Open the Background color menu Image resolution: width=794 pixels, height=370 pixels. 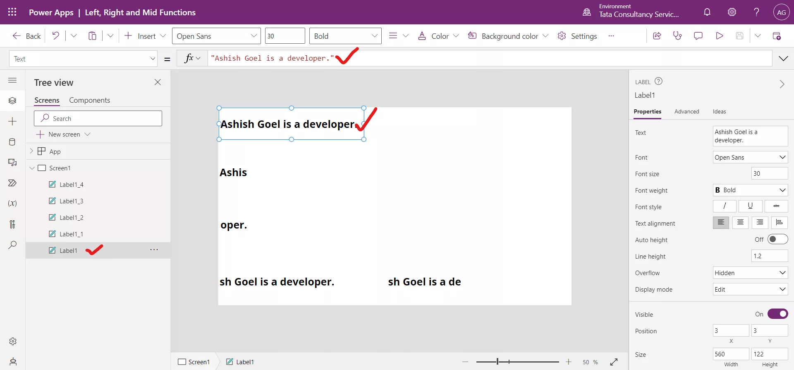point(508,36)
